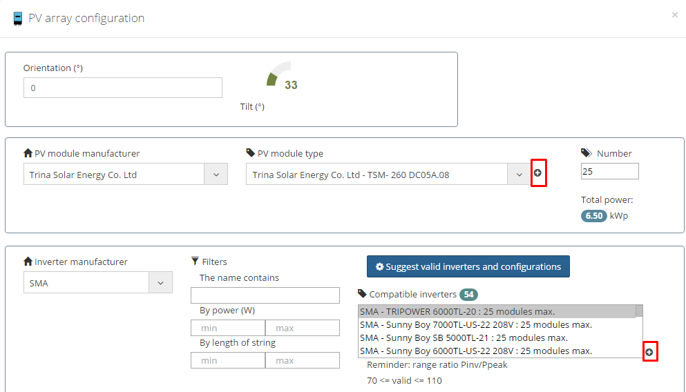The image size is (686, 392).
Task: Select SMA - Sunny Boy 6000TL-US-22 208V
Action: (497, 351)
